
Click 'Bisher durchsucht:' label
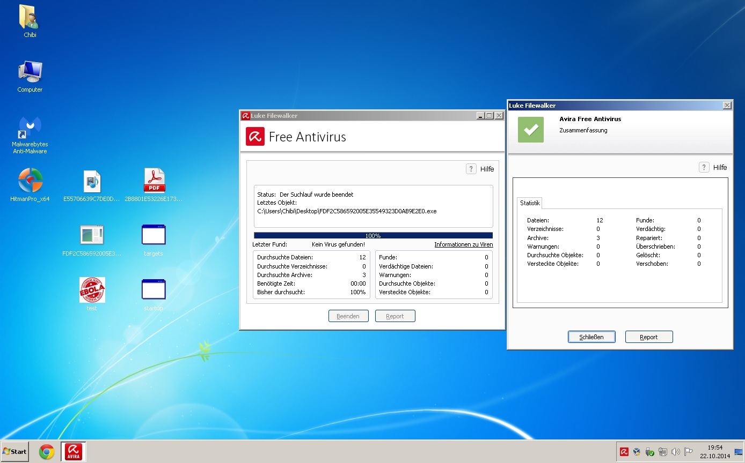pos(281,292)
